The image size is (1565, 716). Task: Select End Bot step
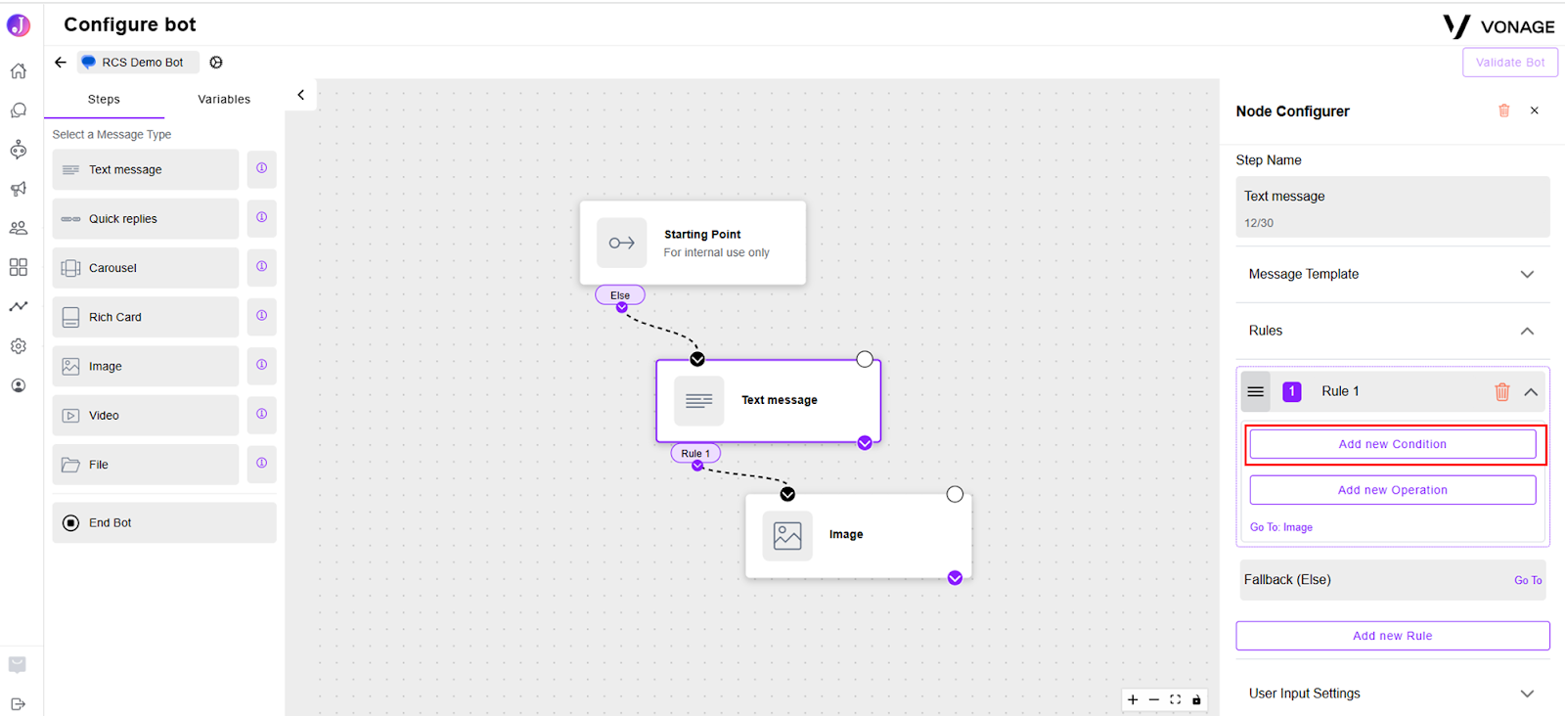tap(164, 523)
